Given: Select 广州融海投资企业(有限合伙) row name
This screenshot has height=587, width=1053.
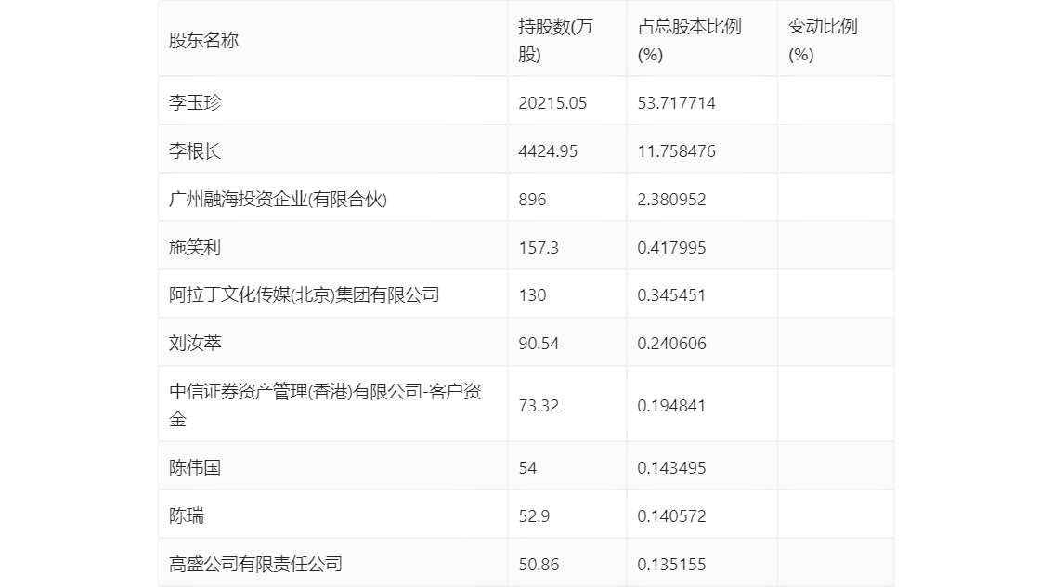Looking at the screenshot, I should pyautogui.click(x=278, y=200).
